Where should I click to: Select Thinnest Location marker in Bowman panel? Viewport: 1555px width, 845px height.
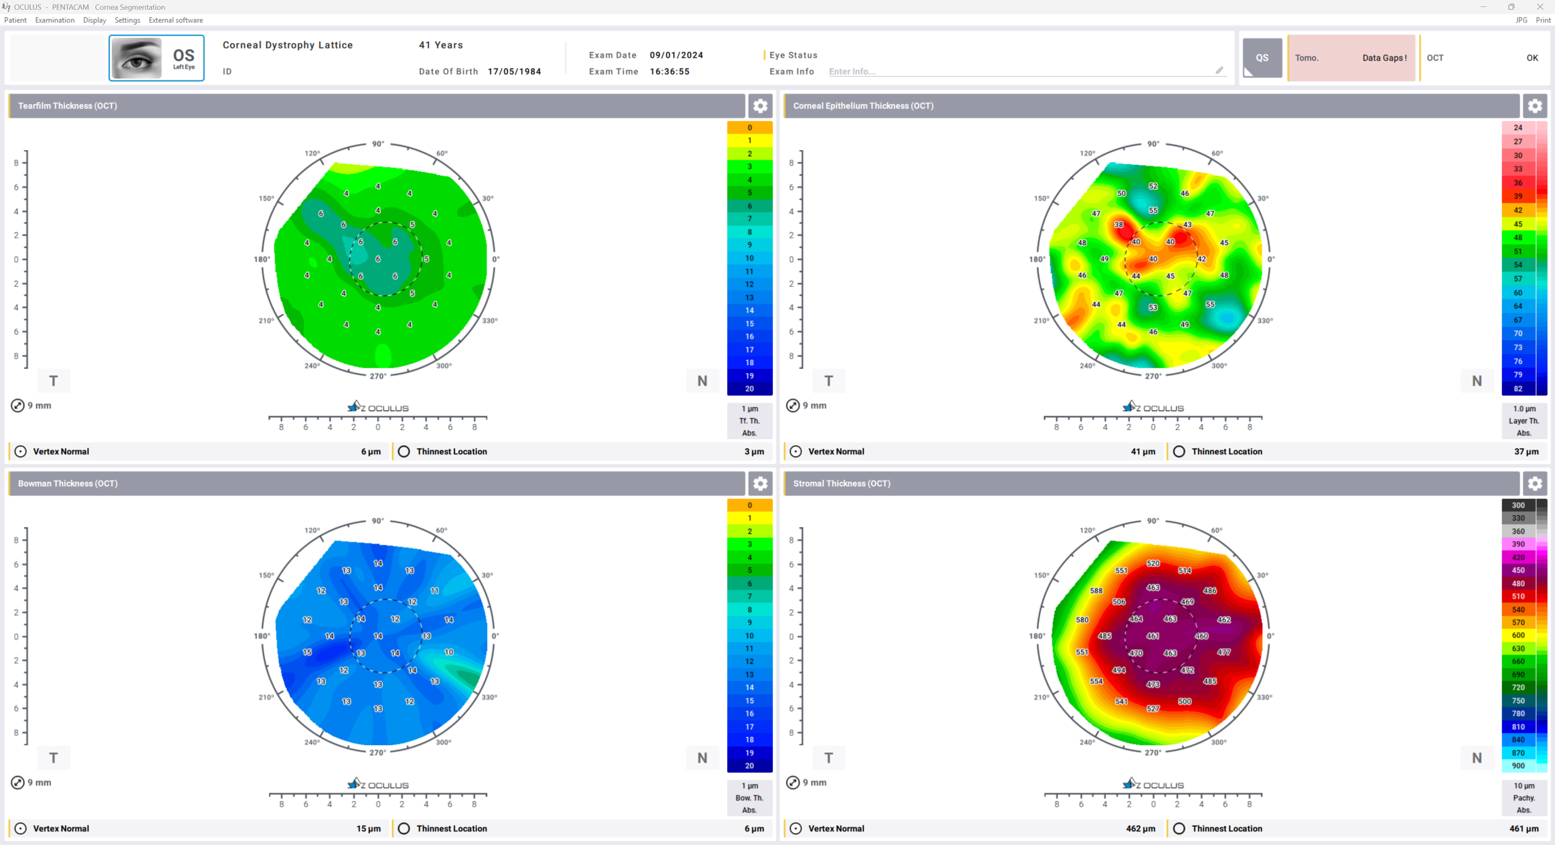pyautogui.click(x=404, y=828)
